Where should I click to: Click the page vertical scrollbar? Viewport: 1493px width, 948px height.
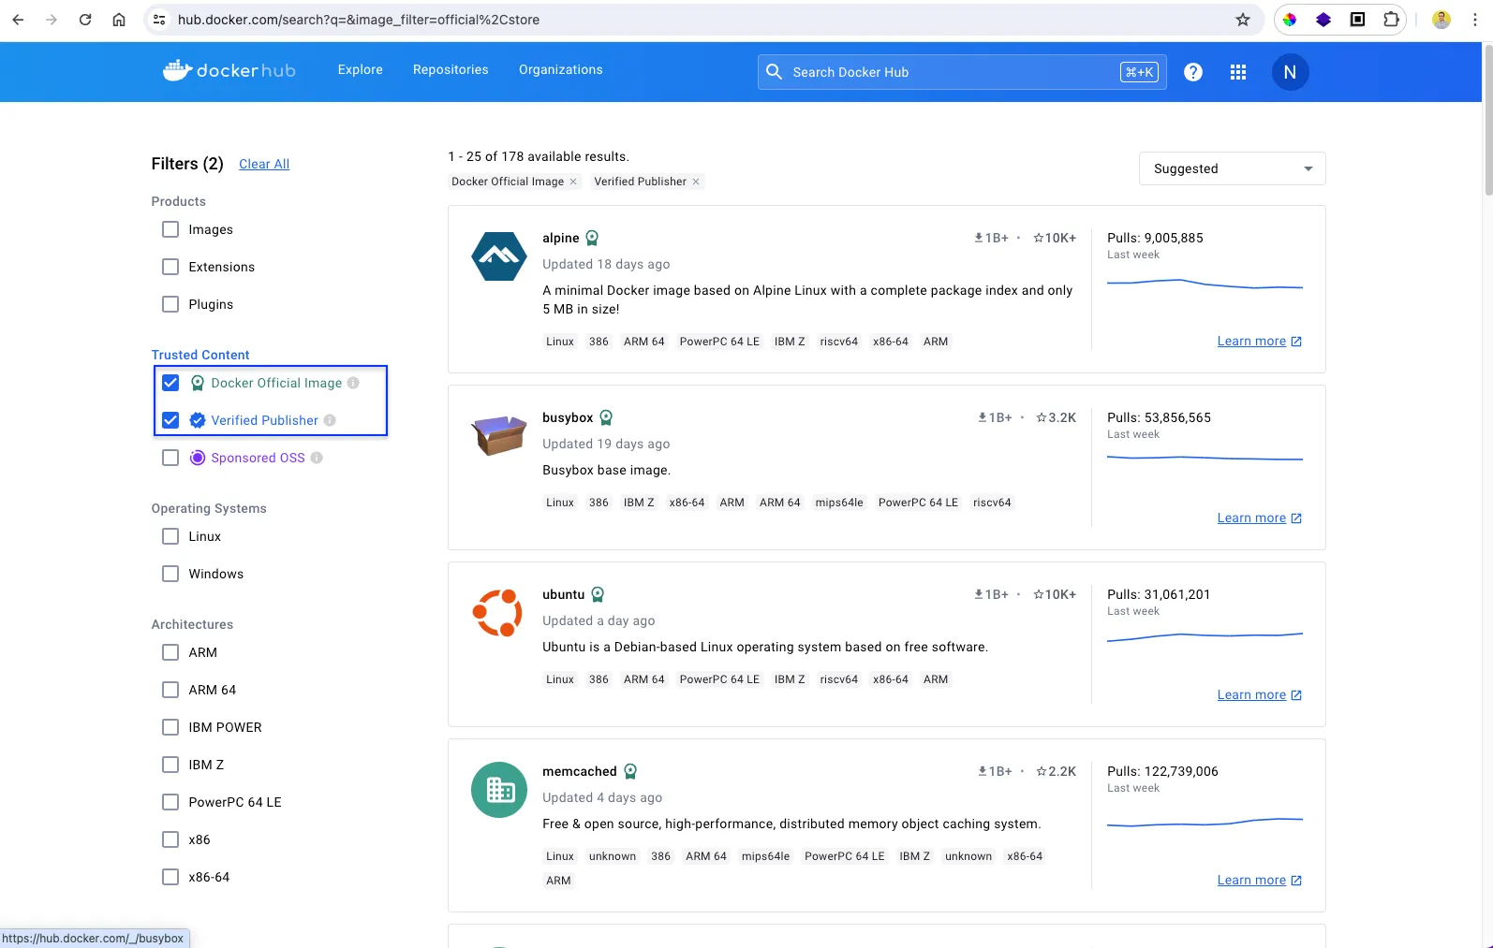pyautogui.click(x=1487, y=122)
